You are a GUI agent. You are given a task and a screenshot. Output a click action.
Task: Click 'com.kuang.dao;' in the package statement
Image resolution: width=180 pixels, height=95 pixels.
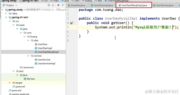109,10
